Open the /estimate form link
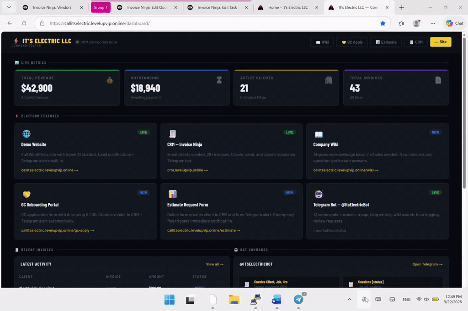 click(203, 230)
